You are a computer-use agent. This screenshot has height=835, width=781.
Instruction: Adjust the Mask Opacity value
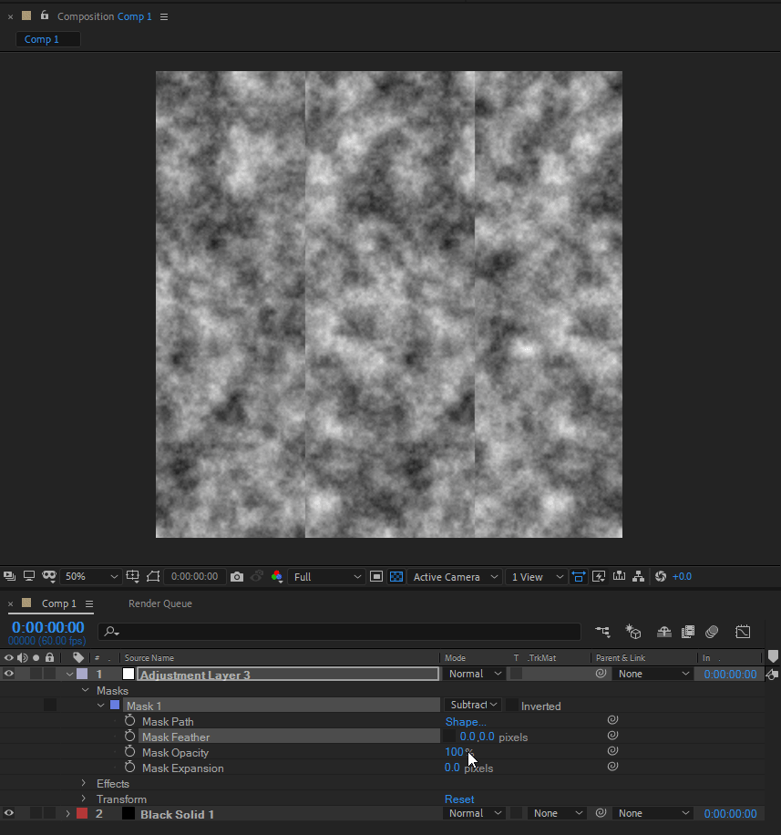point(455,752)
